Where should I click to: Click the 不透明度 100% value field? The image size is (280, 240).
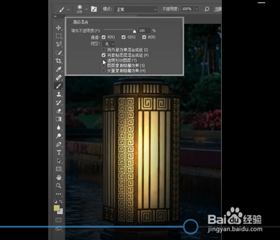(x=187, y=9)
